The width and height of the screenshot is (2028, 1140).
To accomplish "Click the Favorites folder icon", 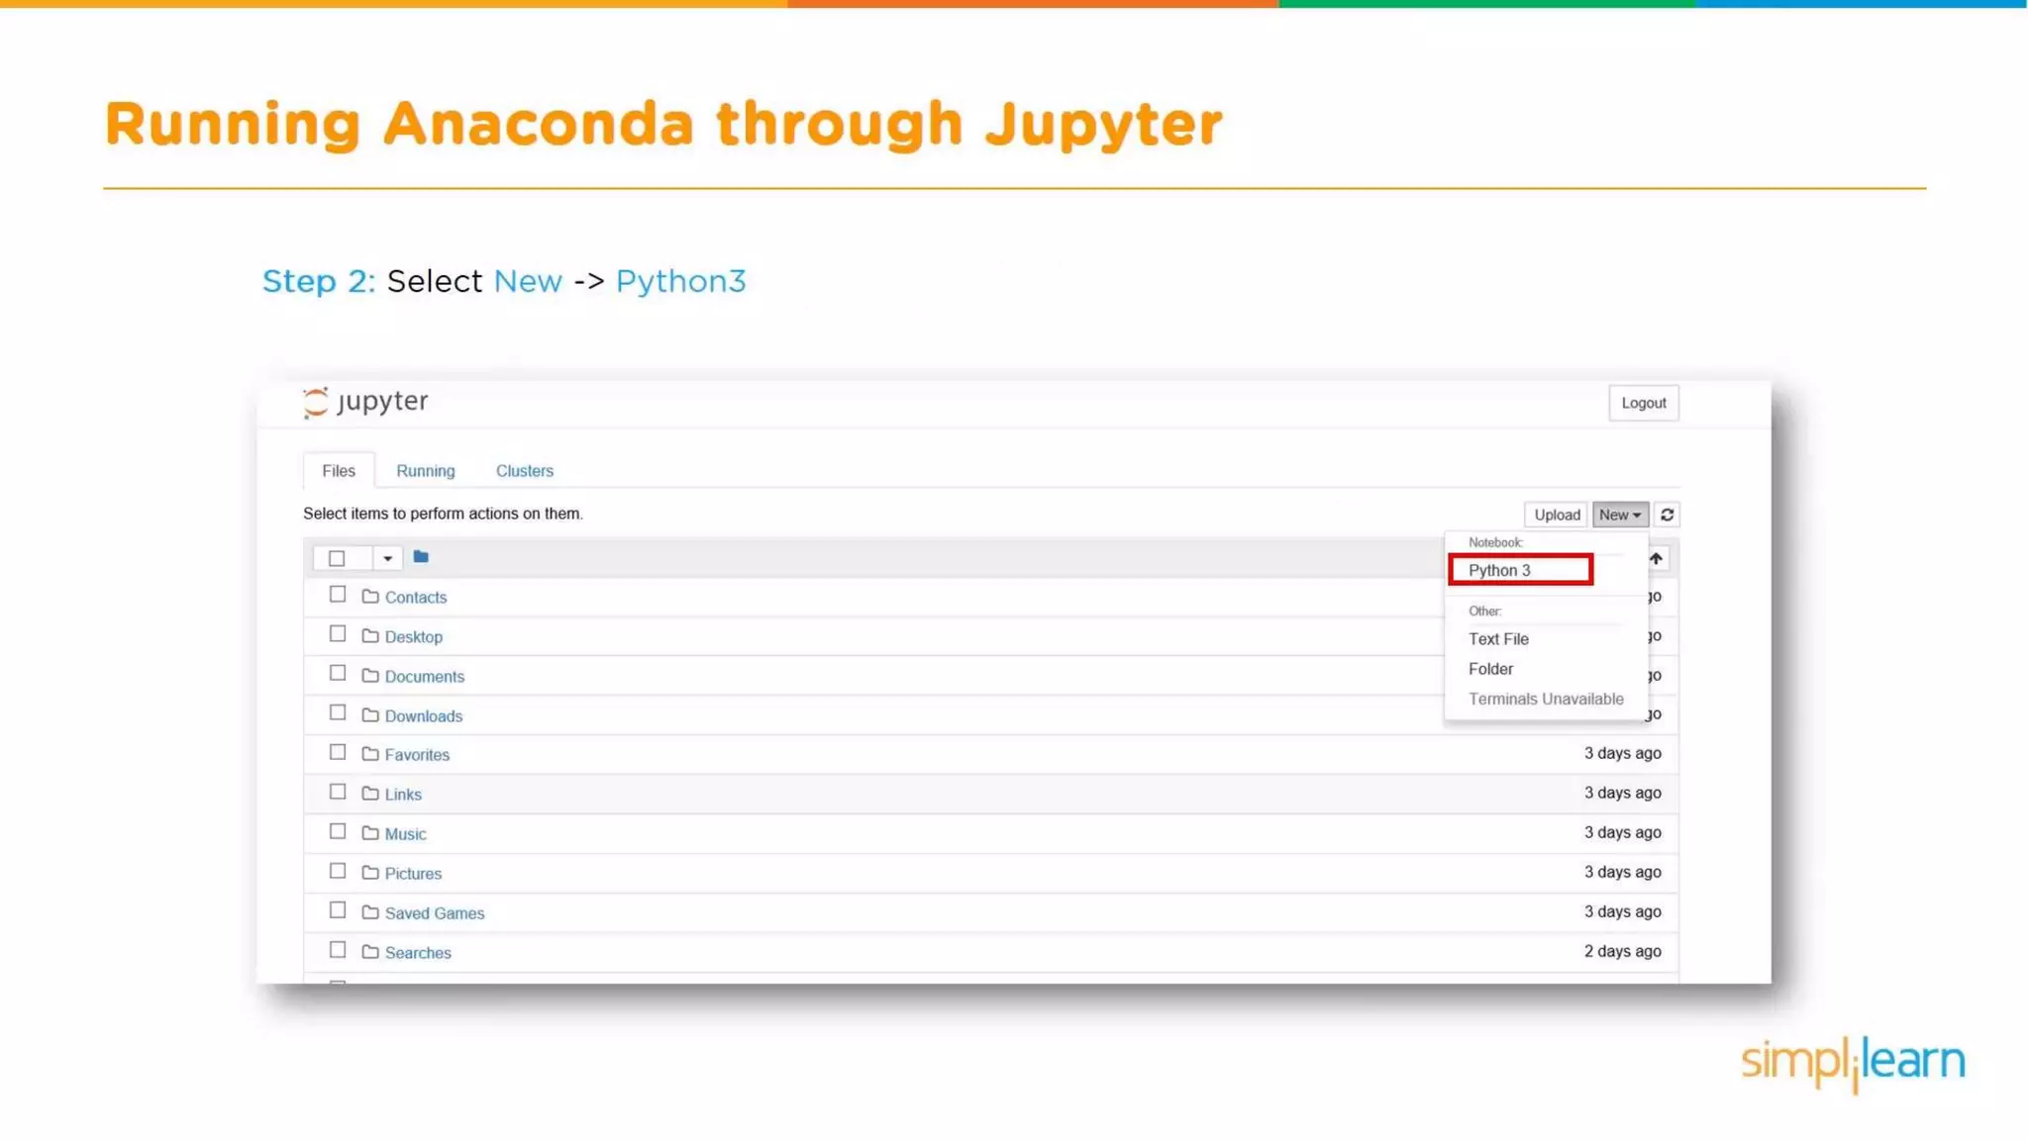I will (x=370, y=754).
